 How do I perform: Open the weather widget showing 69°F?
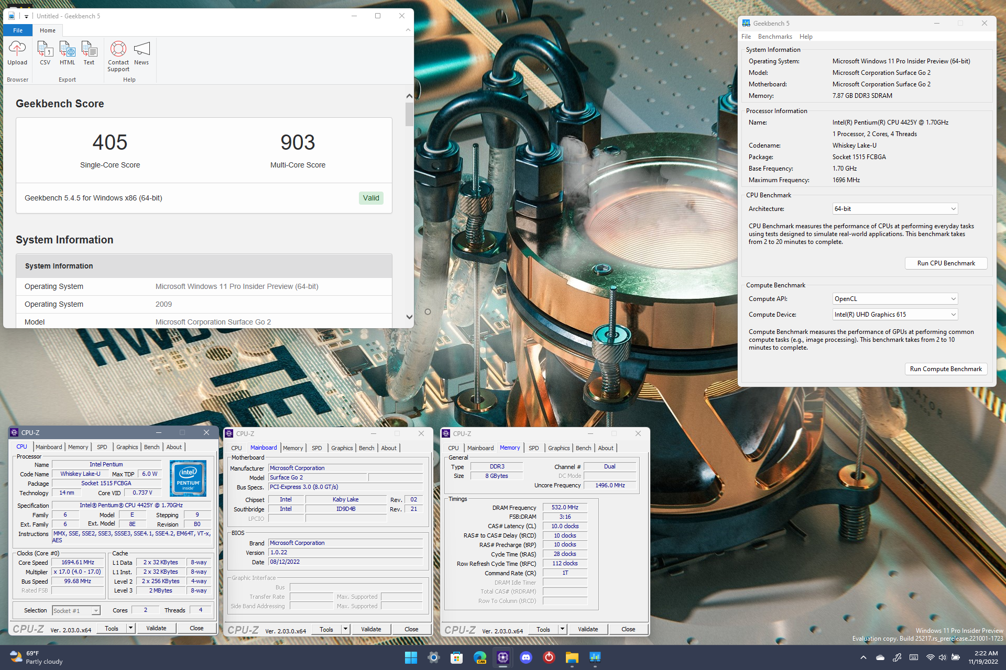point(37,657)
